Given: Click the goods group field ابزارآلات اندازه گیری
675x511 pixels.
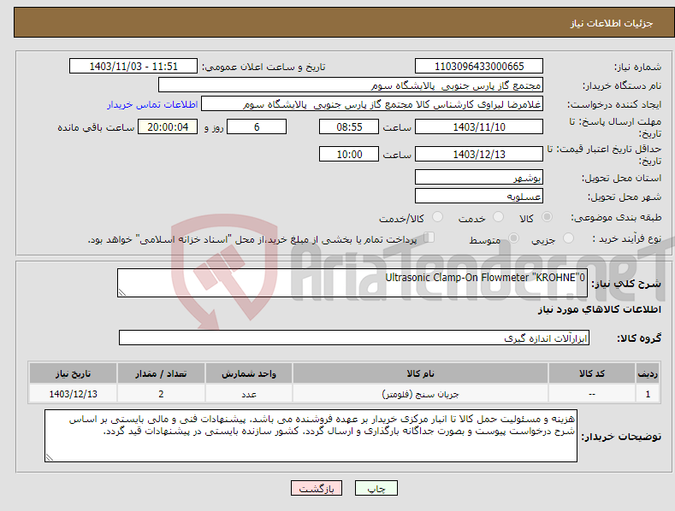Looking at the screenshot, I should [x=354, y=338].
